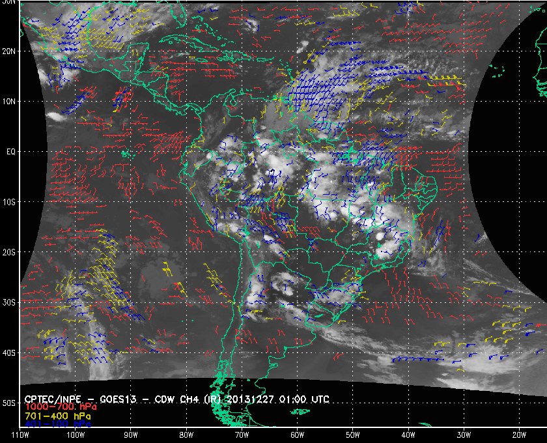This screenshot has width=547, height=443.
Task: Click the 110W longitude label
Action: coord(20,435)
